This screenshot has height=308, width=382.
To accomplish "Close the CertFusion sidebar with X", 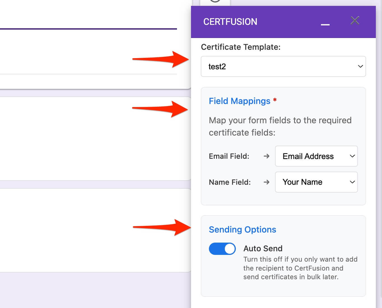I will [x=355, y=20].
